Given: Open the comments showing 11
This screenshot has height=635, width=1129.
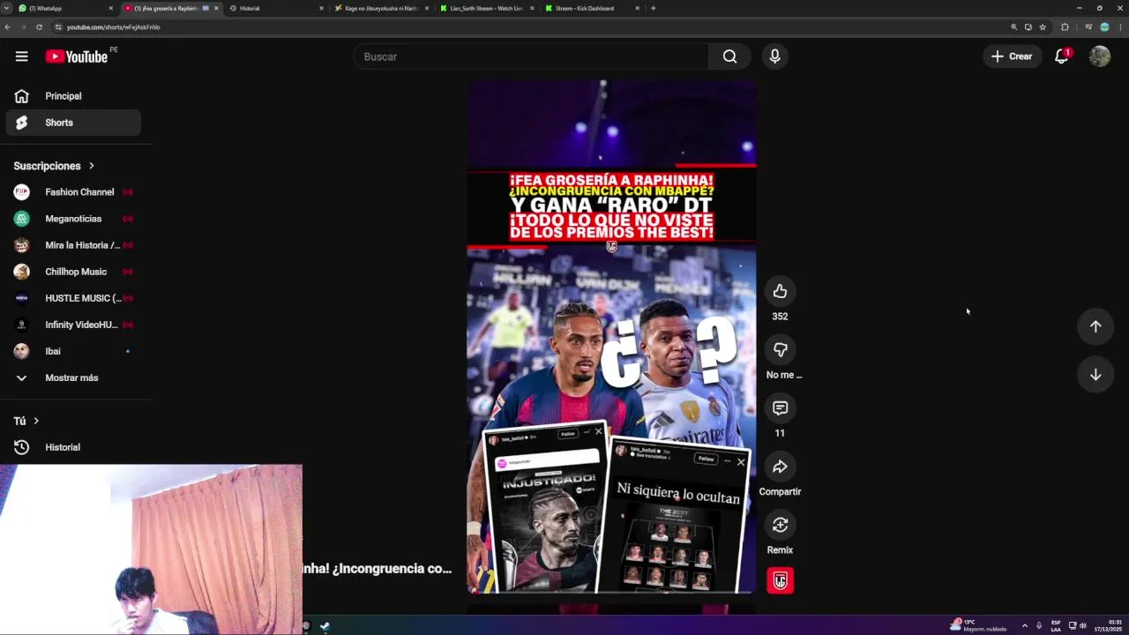Looking at the screenshot, I should point(780,408).
